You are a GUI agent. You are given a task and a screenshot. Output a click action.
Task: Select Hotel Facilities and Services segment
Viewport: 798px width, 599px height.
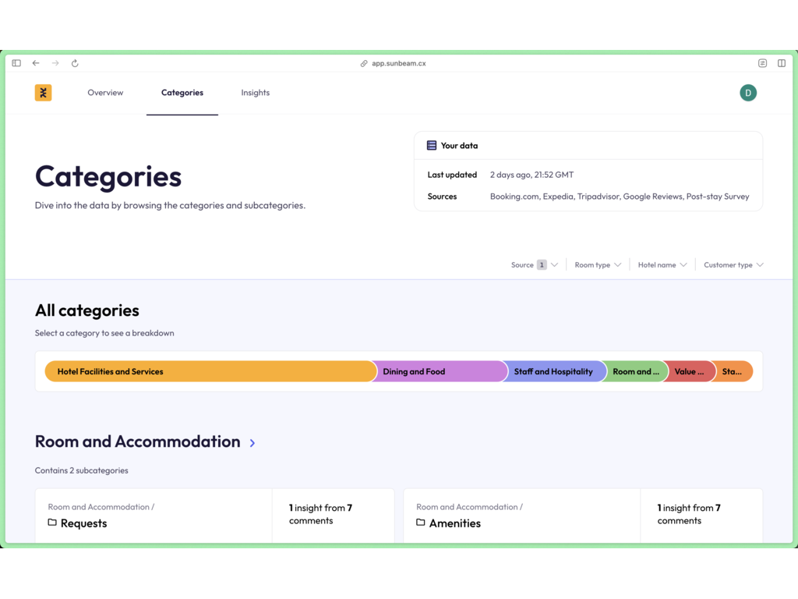point(210,372)
